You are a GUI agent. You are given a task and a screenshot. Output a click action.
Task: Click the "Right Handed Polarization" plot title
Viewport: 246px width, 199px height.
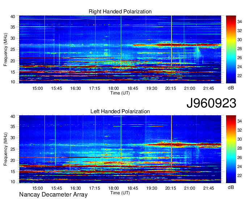coord(120,12)
